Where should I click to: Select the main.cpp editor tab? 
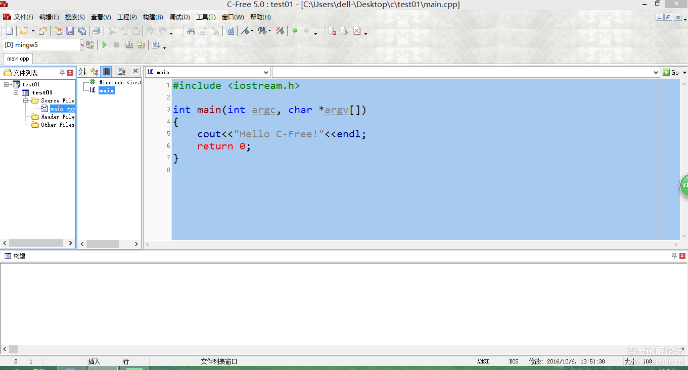tap(18, 59)
